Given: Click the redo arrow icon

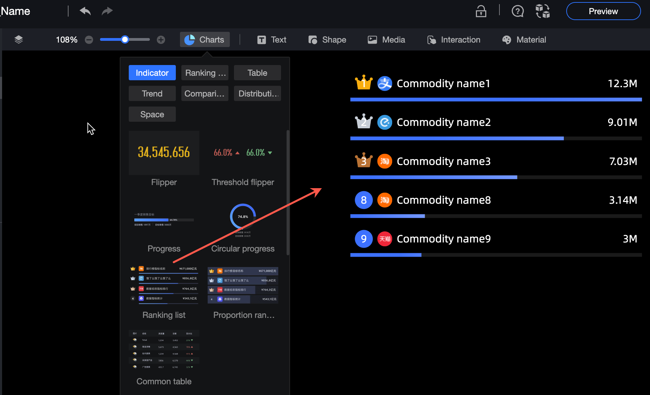Looking at the screenshot, I should (107, 11).
